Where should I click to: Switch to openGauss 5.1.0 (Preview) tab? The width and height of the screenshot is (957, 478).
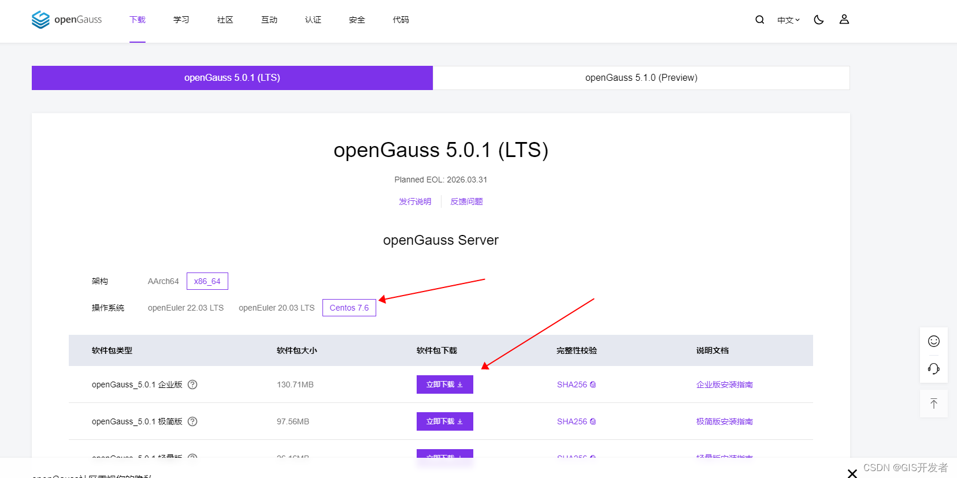(641, 78)
